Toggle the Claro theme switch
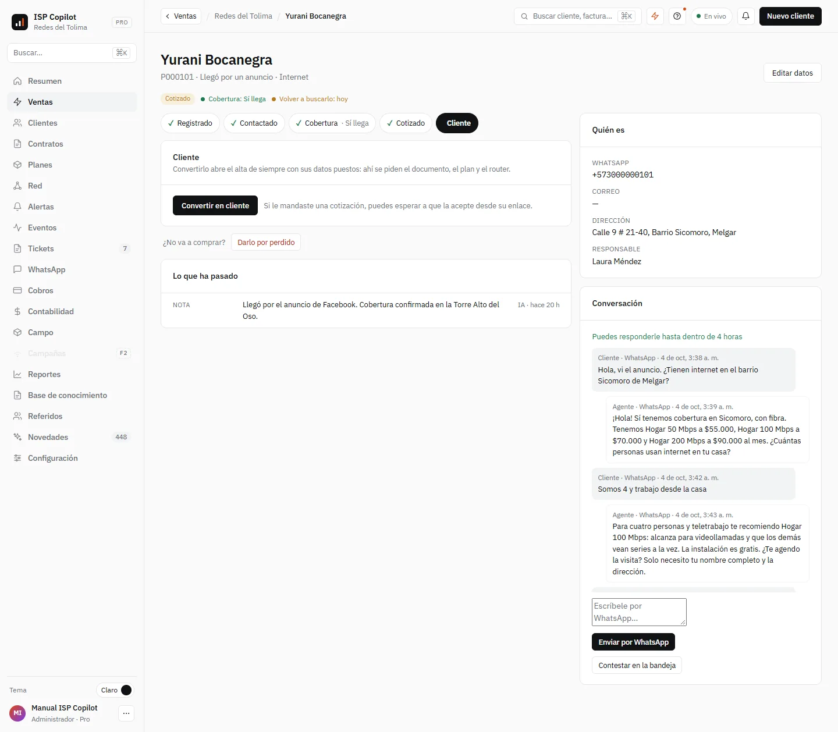The height and width of the screenshot is (732, 838). click(115, 690)
